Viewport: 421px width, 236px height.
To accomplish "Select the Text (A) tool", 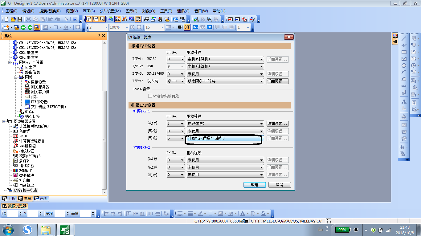I will pos(404,101).
